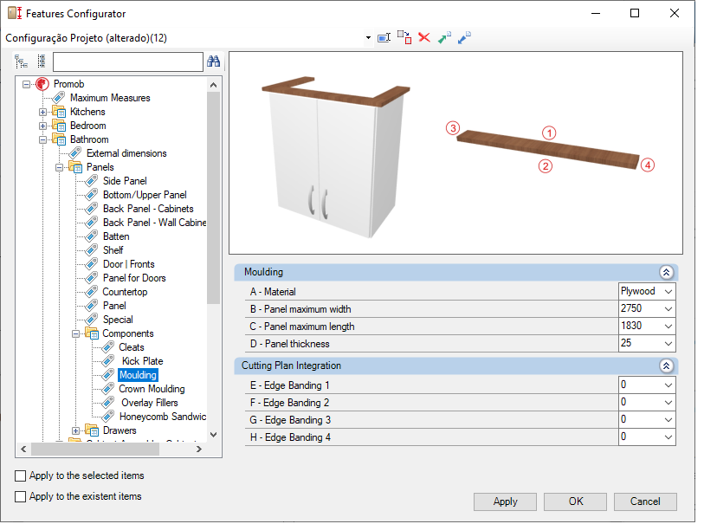The image size is (704, 524).
Task: Select Panel for Doors item
Action: 134,278
